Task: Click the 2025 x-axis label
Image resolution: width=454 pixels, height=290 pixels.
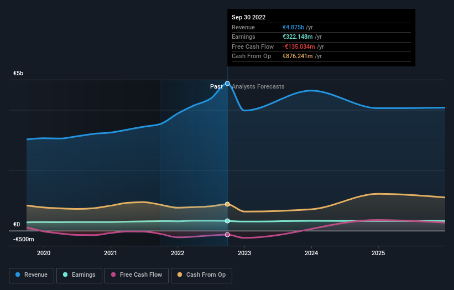Action: 378,253
